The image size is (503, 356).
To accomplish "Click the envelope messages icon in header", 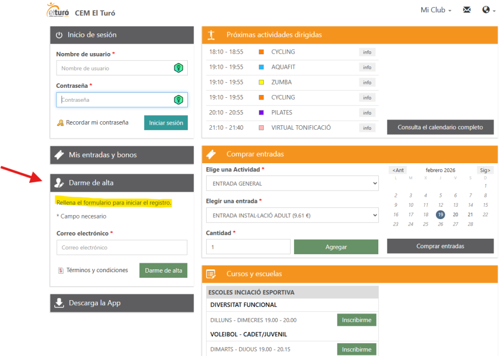I will point(467,10).
